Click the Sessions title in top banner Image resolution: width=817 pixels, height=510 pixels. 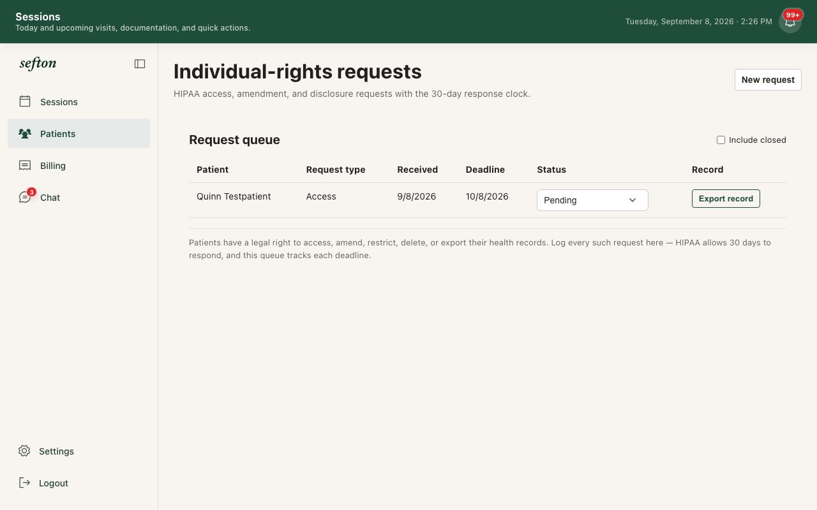pos(38,17)
